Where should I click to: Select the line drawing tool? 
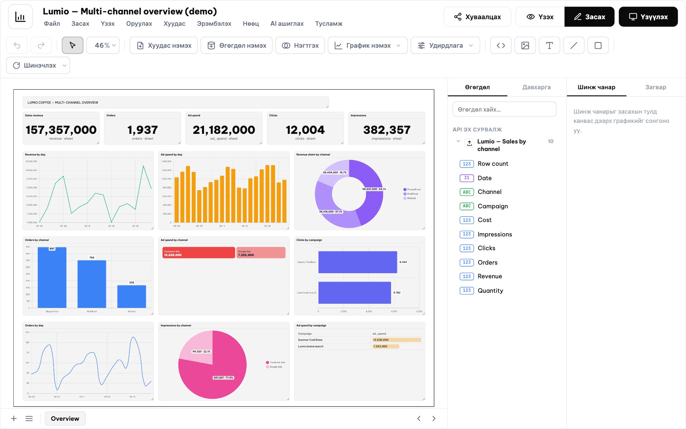(574, 45)
